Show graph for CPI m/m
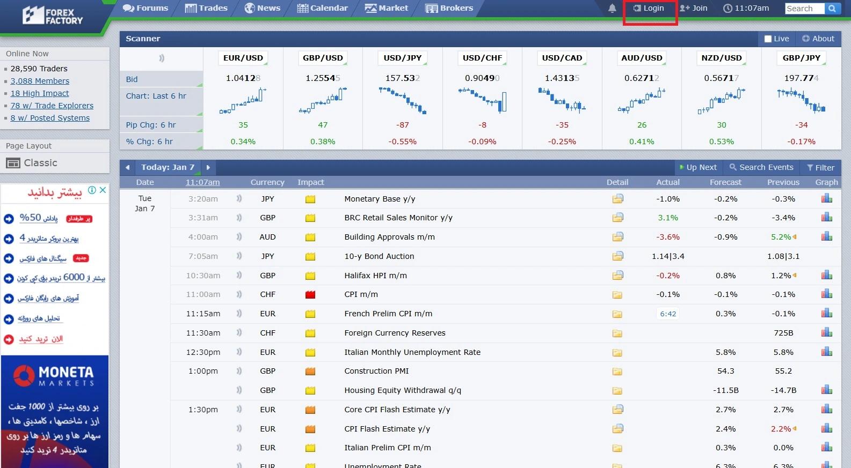Image resolution: width=851 pixels, height=468 pixels. pyautogui.click(x=827, y=294)
